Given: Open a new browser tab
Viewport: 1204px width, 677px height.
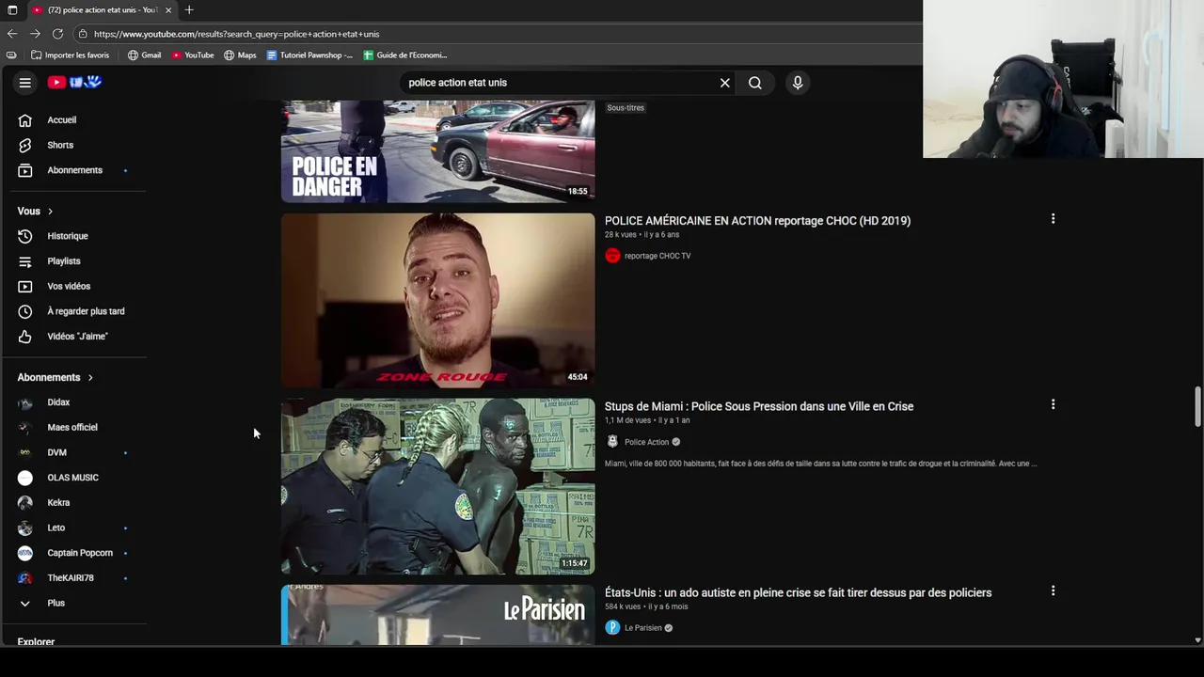Looking at the screenshot, I should pyautogui.click(x=189, y=10).
